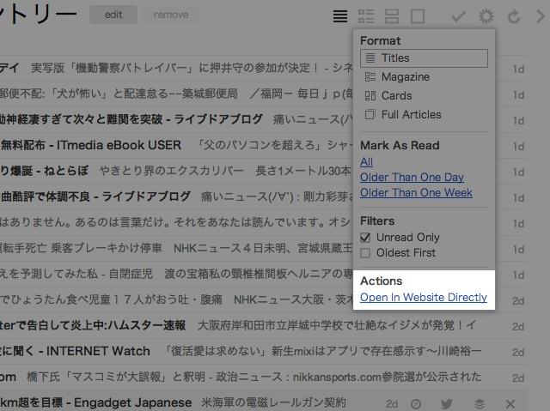Click the edit button next to the title

coord(113,15)
